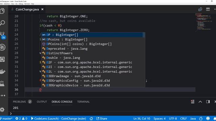The image size is (216, 121).
Task: Click the Java thumbs-up status icon
Action: click(x=201, y=119)
